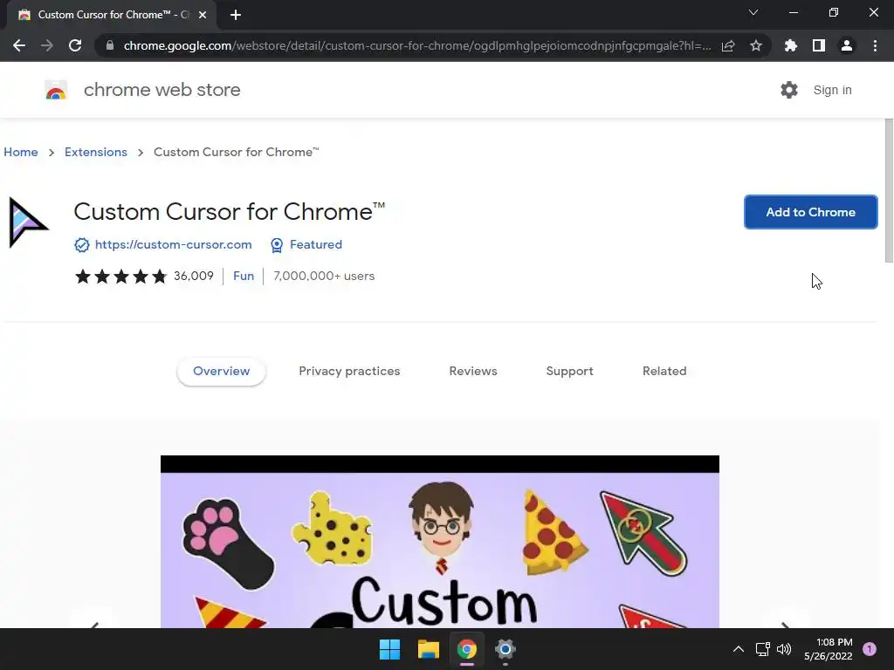Switch to the Overview tab
The image size is (894, 670).
pos(221,371)
